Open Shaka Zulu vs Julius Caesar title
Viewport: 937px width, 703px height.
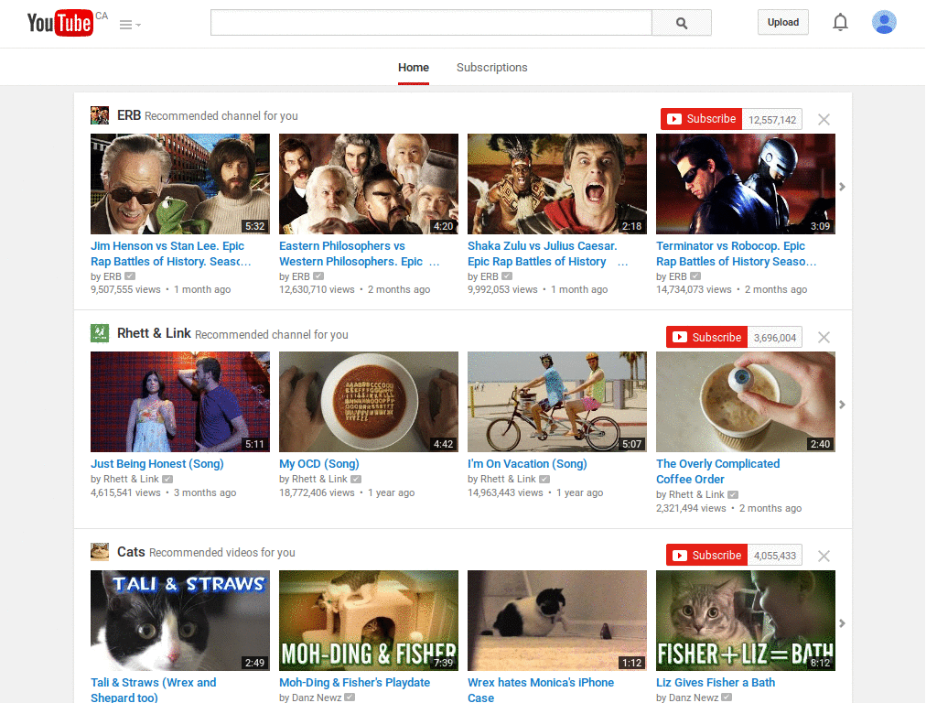pos(547,254)
